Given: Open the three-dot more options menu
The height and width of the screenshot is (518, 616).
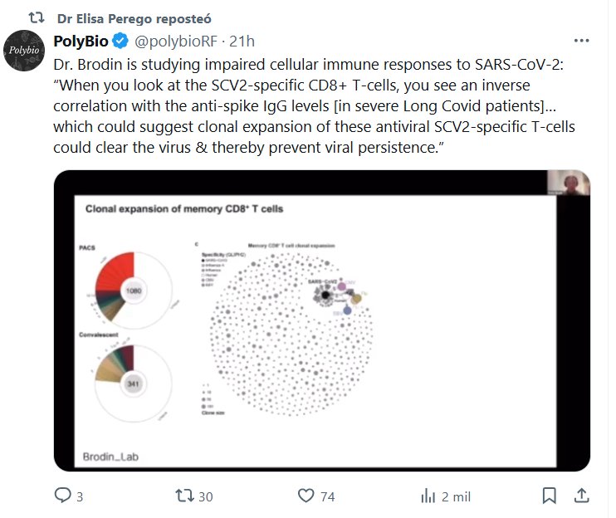Looking at the screenshot, I should tap(581, 41).
